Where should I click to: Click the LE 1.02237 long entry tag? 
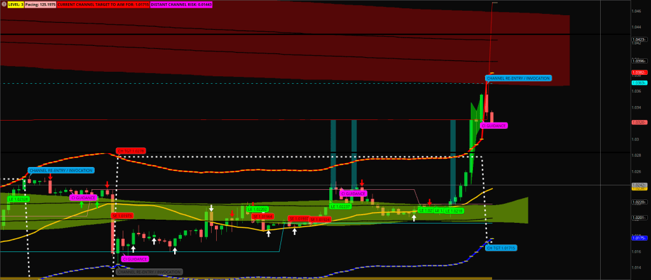(x=341, y=206)
